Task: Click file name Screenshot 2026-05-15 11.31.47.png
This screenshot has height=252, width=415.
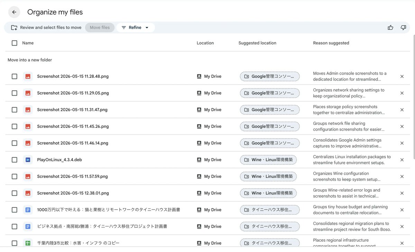Action: coord(72,110)
